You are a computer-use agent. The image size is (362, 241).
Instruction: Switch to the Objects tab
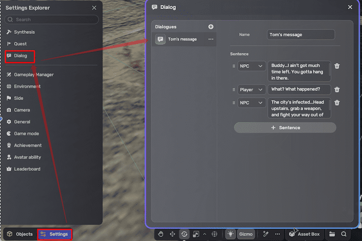[x=19, y=234]
